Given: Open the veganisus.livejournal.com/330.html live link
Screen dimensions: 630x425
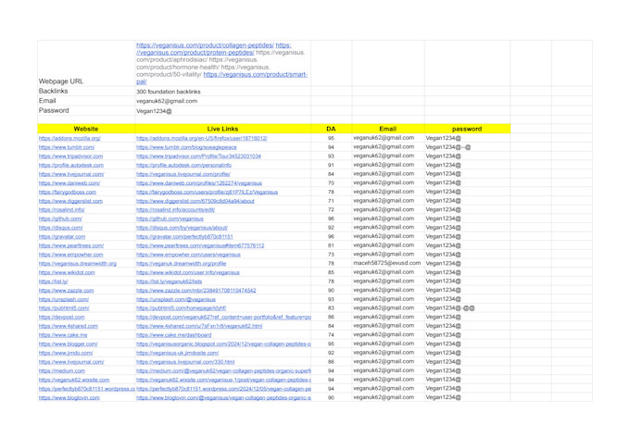Looking at the screenshot, I should click(185, 362).
